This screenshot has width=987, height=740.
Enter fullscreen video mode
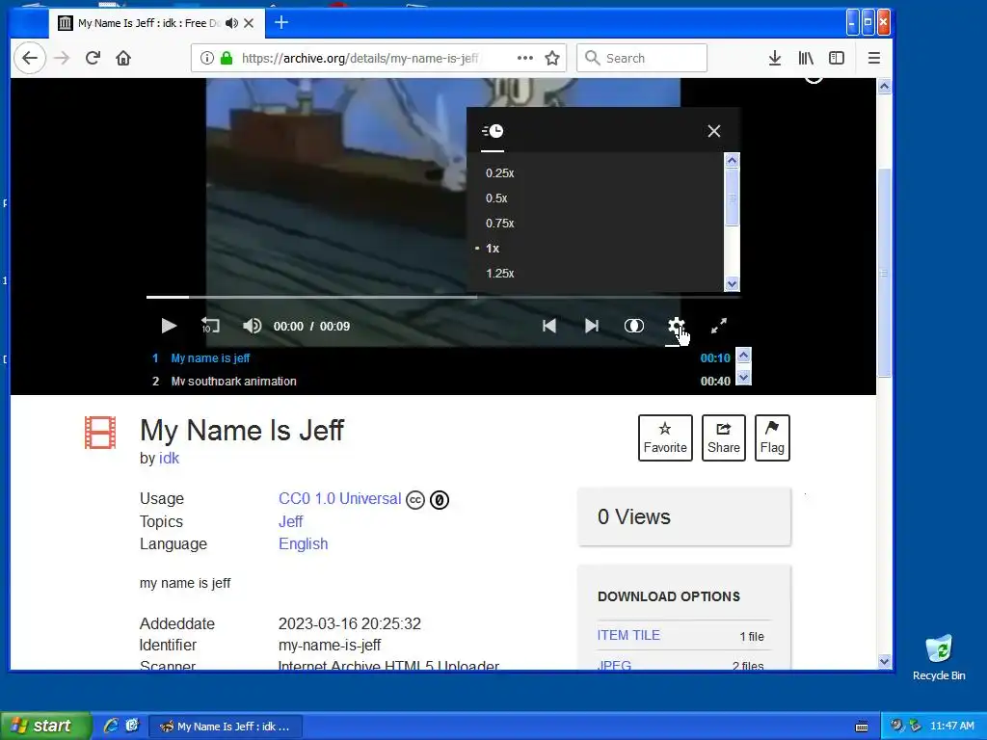(719, 326)
